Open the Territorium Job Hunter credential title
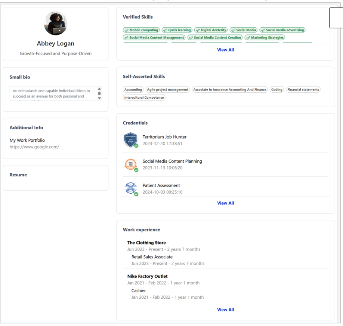Image resolution: width=343 pixels, height=326 pixels. [164, 137]
